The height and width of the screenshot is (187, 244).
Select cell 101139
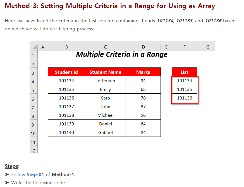click(x=66, y=124)
